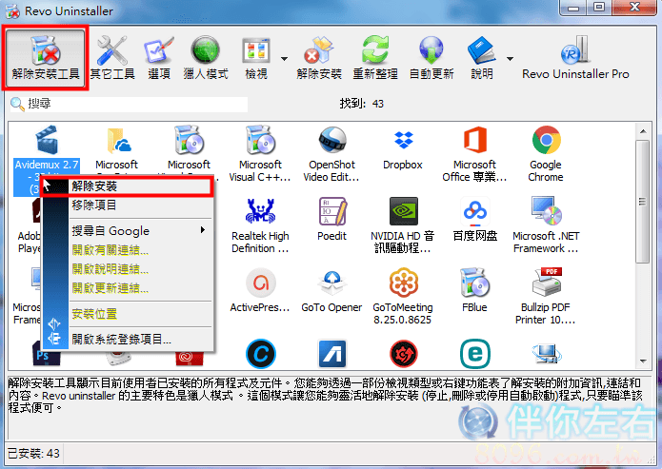Image resolution: width=662 pixels, height=469 pixels.
Task: Choose 解除安裝 from context menu
Action: click(x=127, y=186)
